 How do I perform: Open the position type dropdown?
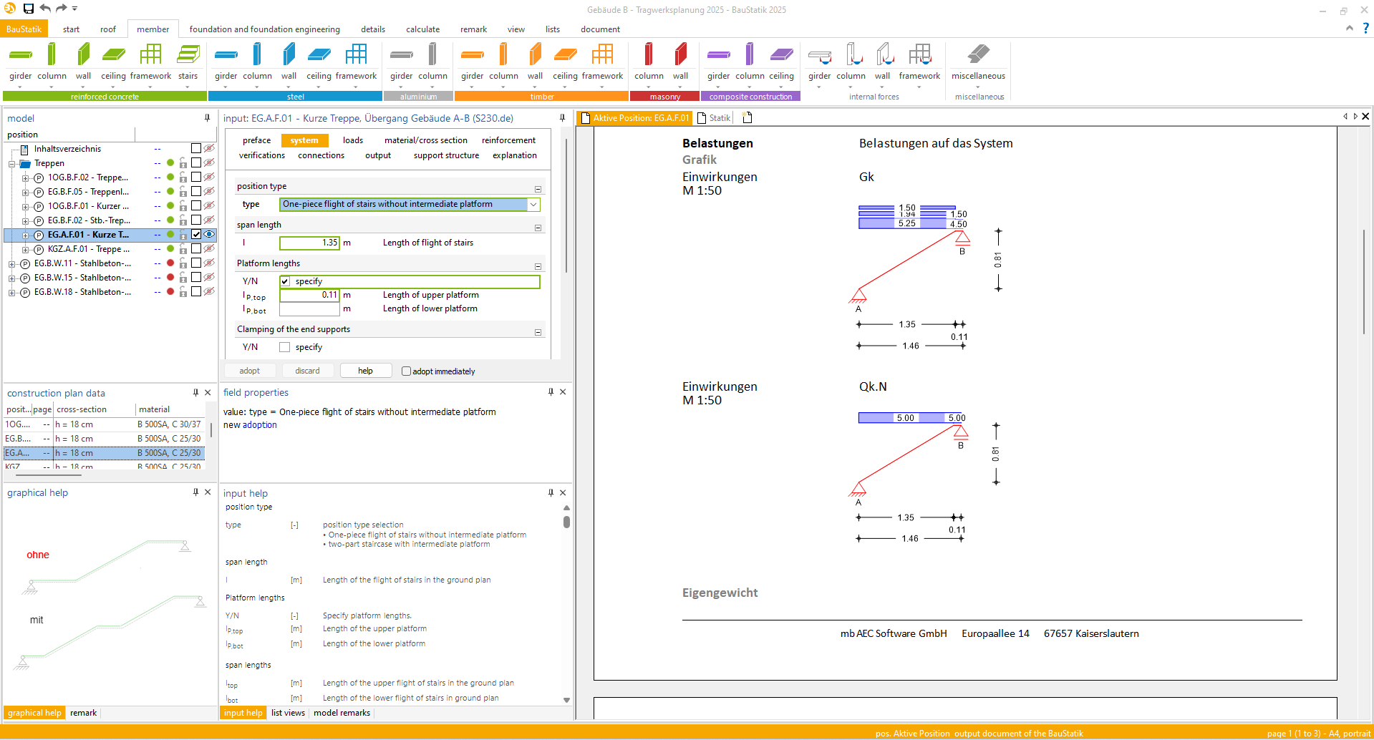point(533,205)
